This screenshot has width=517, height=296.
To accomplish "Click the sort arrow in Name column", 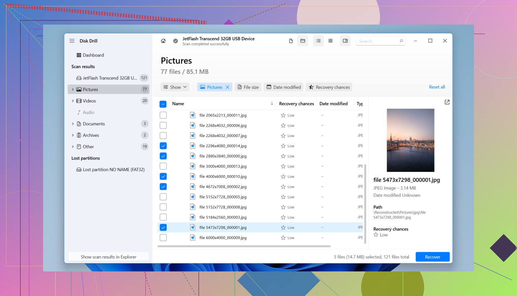I will tap(272, 103).
